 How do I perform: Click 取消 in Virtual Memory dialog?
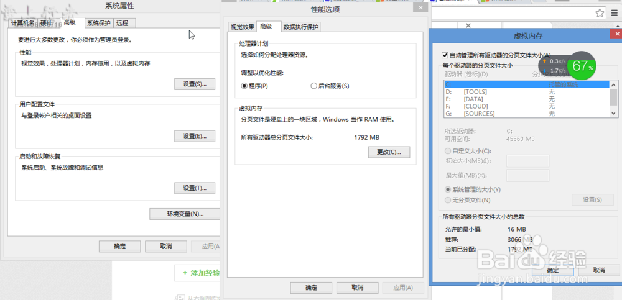pos(599,270)
